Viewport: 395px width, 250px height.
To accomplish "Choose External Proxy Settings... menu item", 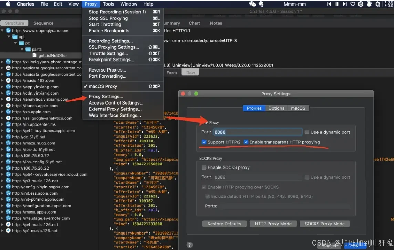I will click(123, 109).
